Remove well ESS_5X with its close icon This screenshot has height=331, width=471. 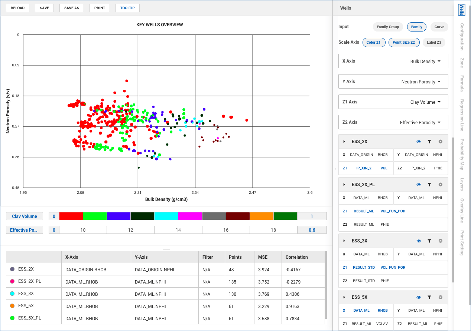(441, 297)
